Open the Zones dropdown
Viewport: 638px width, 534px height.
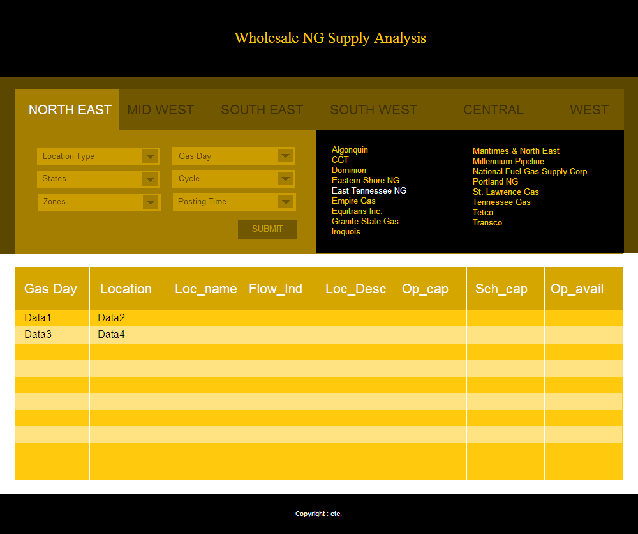point(99,202)
